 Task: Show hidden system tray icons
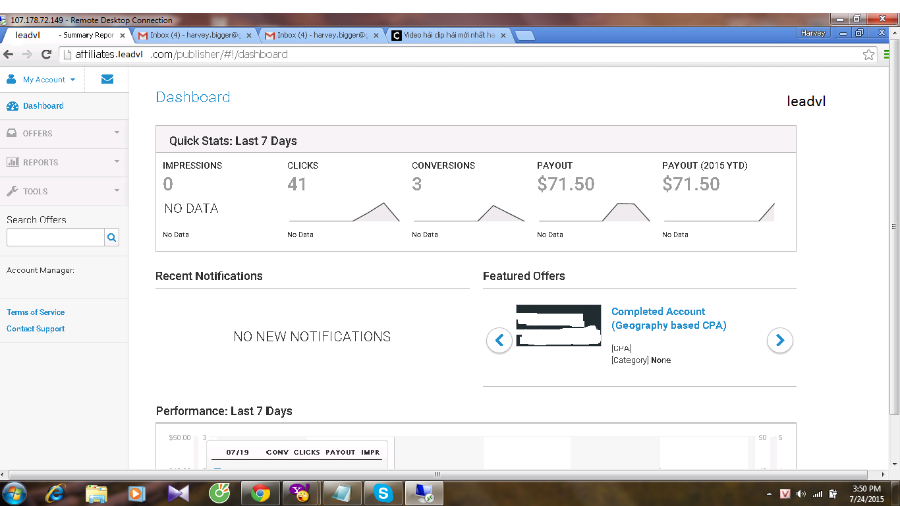pyautogui.click(x=770, y=494)
